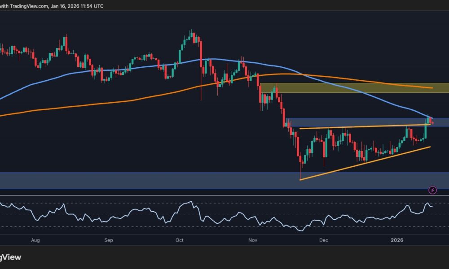Viewport: 449px width, 269px height.
Task: Click the purple lightning bolt icon on the chart
Action: tap(432, 190)
